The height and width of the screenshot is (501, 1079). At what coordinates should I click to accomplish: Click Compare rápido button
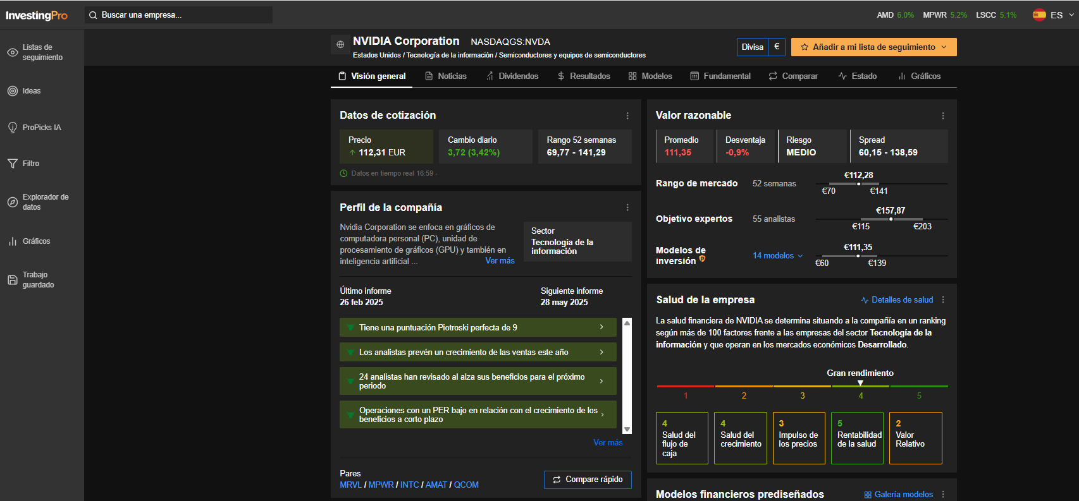pos(588,480)
